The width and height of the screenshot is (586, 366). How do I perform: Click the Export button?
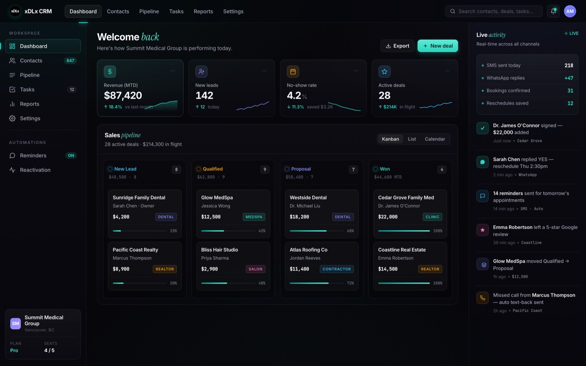397,46
